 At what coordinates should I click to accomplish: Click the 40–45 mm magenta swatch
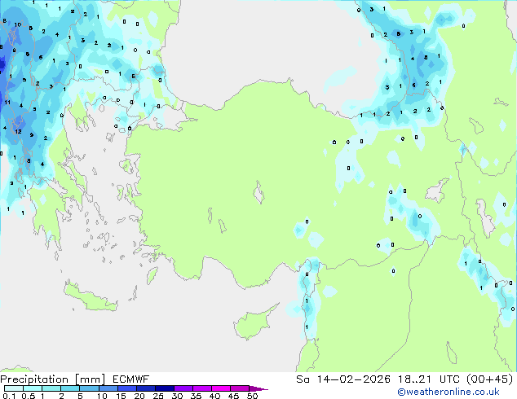(221, 388)
